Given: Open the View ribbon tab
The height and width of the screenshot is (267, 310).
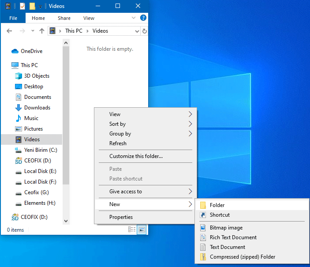Looking at the screenshot, I should 89,18.
